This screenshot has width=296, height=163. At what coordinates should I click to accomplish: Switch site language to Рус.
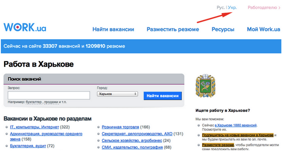(x=221, y=7)
